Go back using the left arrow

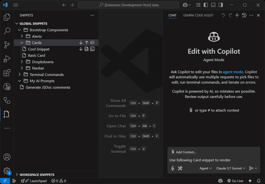click(64, 5)
